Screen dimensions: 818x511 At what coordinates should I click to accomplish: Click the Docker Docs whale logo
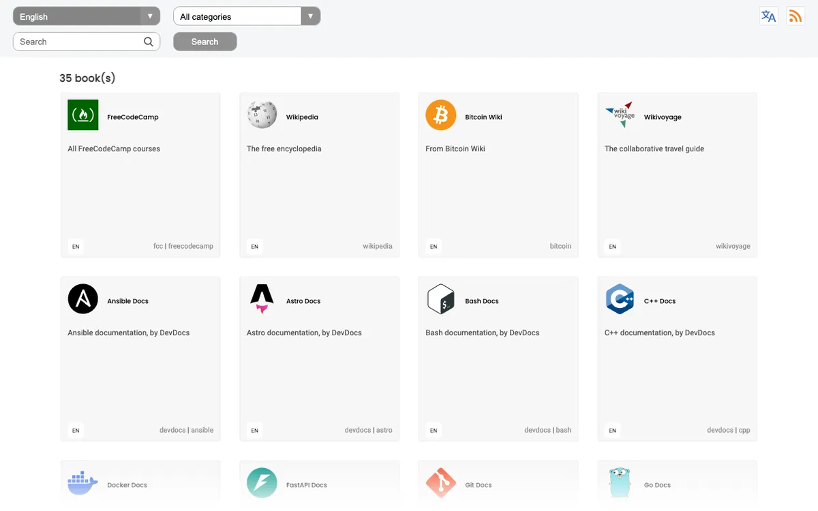coord(83,483)
